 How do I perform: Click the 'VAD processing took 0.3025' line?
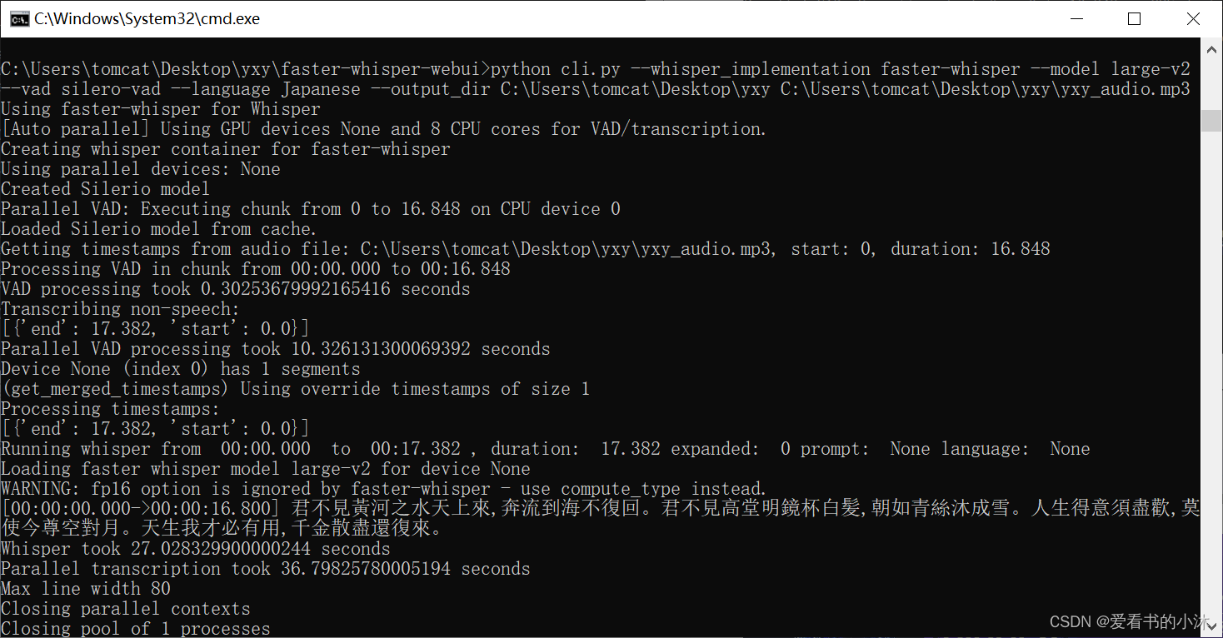(236, 289)
